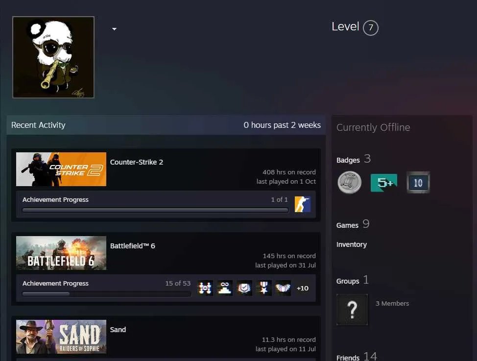The width and height of the screenshot is (477, 361).
Task: View the 10 years of service badge
Action: pos(418,183)
